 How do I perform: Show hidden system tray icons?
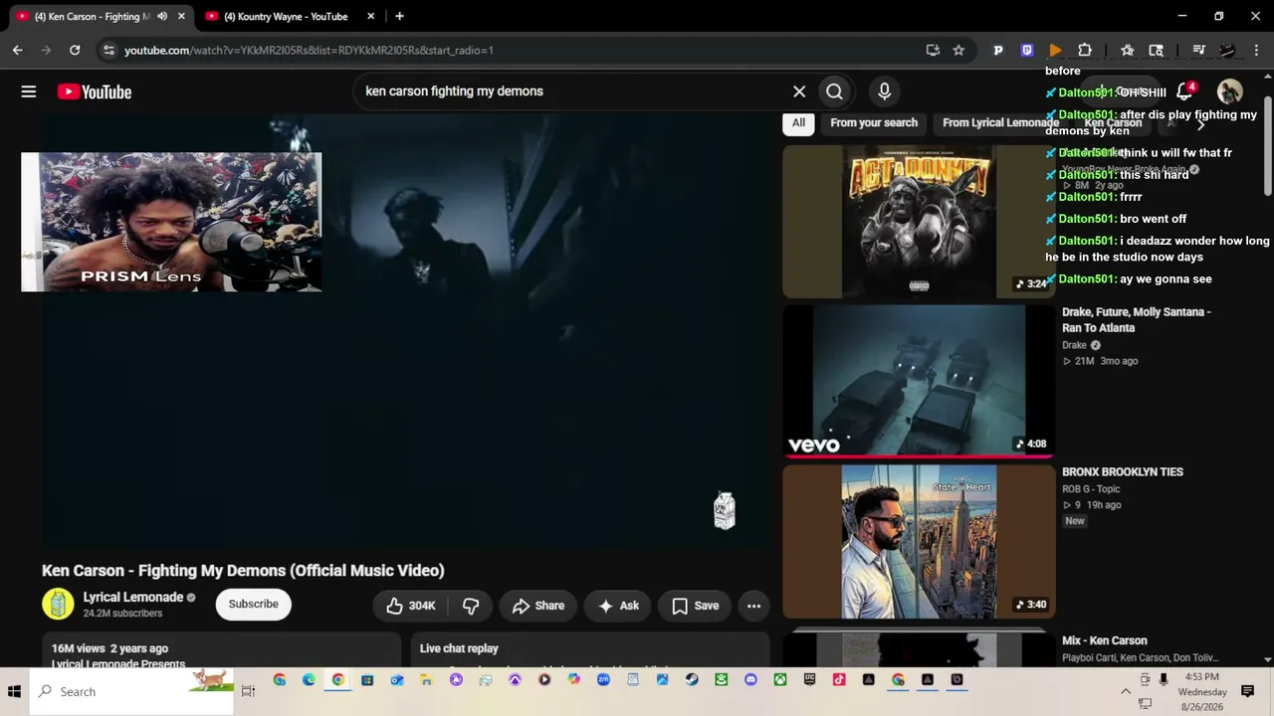1126,691
